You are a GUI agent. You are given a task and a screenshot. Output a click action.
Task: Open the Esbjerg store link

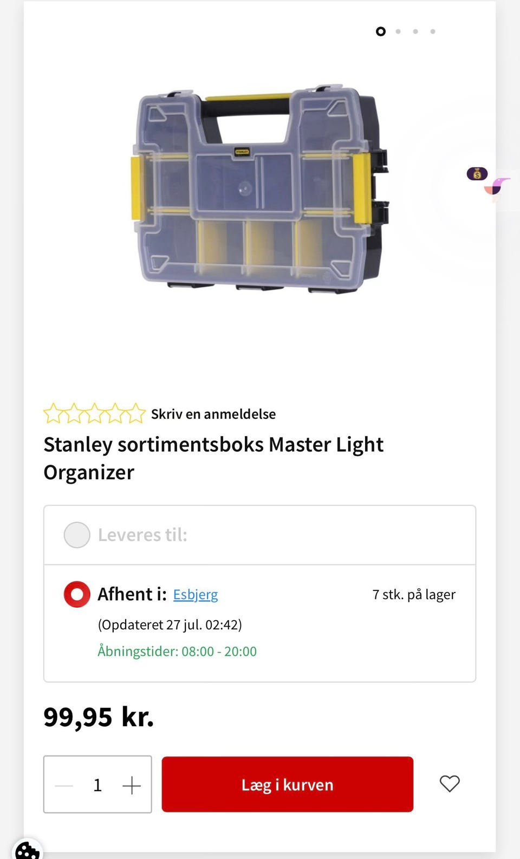pyautogui.click(x=196, y=595)
